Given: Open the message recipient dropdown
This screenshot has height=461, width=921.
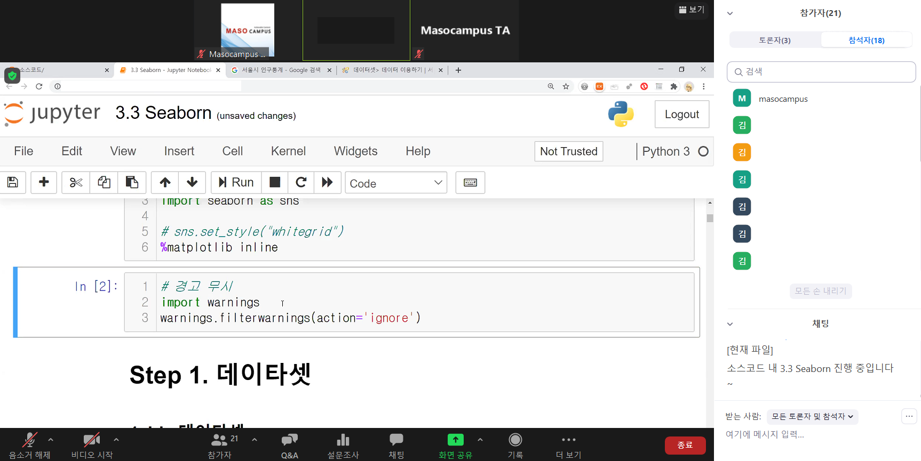Looking at the screenshot, I should click(812, 417).
